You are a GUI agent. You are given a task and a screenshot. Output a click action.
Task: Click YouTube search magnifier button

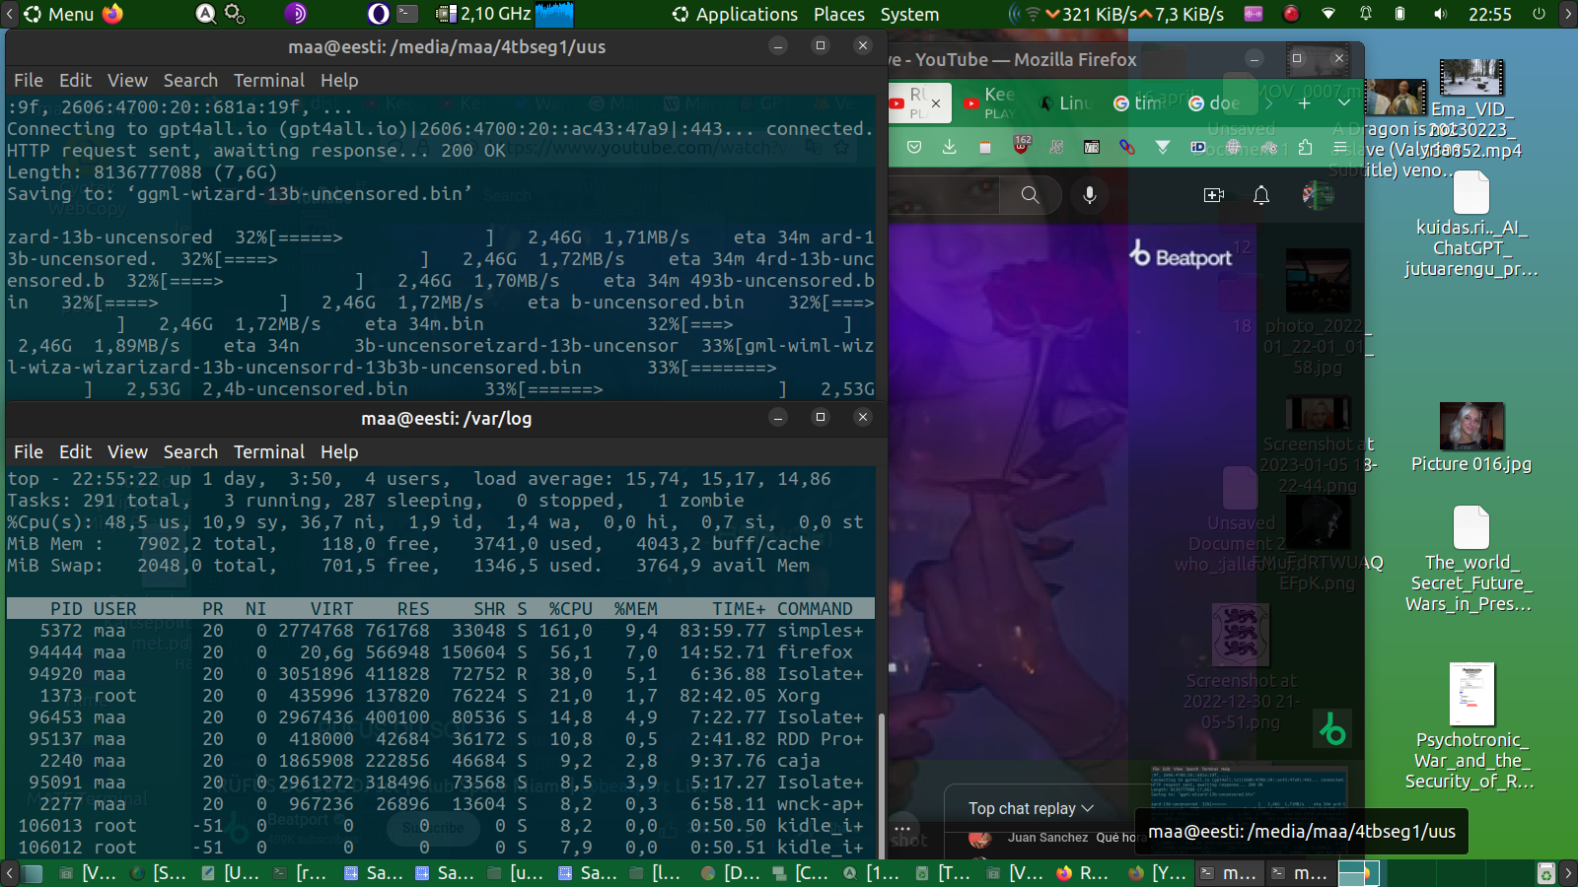(x=1030, y=195)
